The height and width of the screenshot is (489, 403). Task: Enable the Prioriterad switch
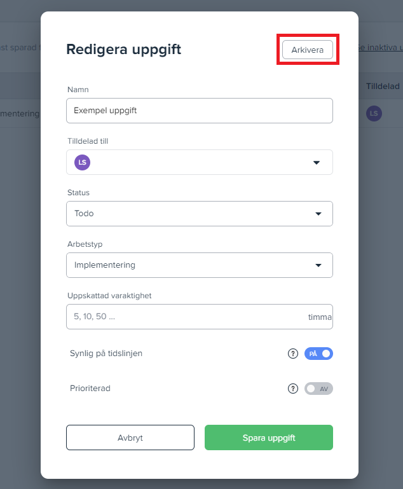318,389
